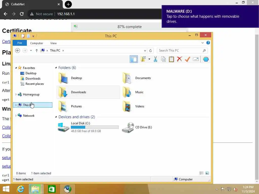Click the orange checkmark icon

[187, 59]
